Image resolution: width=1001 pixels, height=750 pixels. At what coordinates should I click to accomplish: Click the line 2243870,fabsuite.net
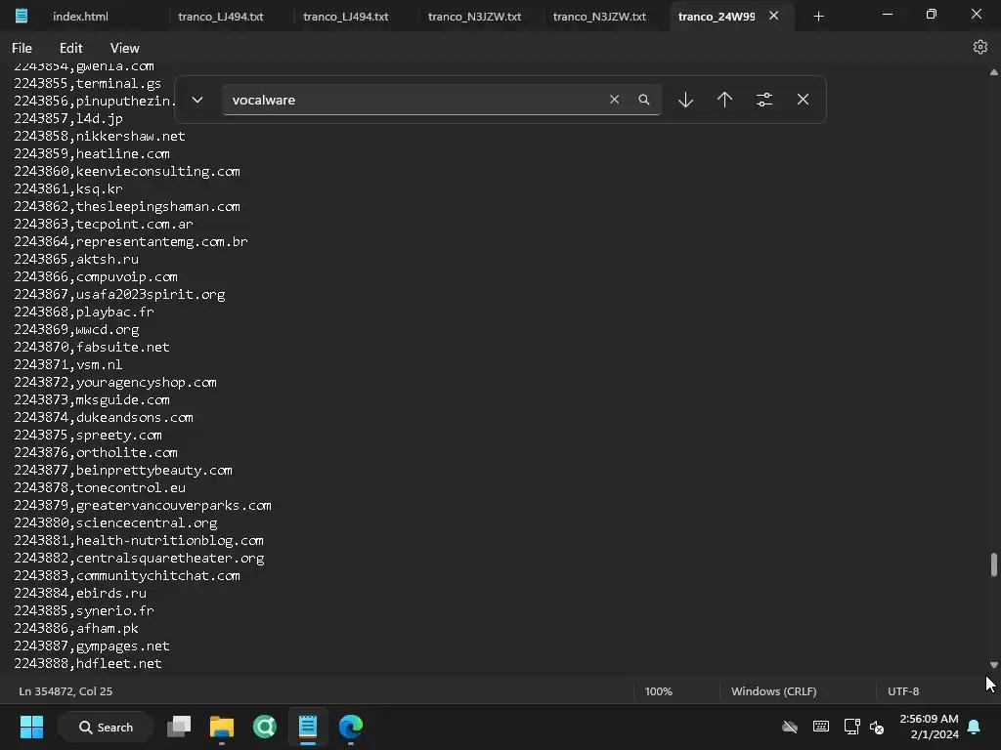[x=92, y=347]
